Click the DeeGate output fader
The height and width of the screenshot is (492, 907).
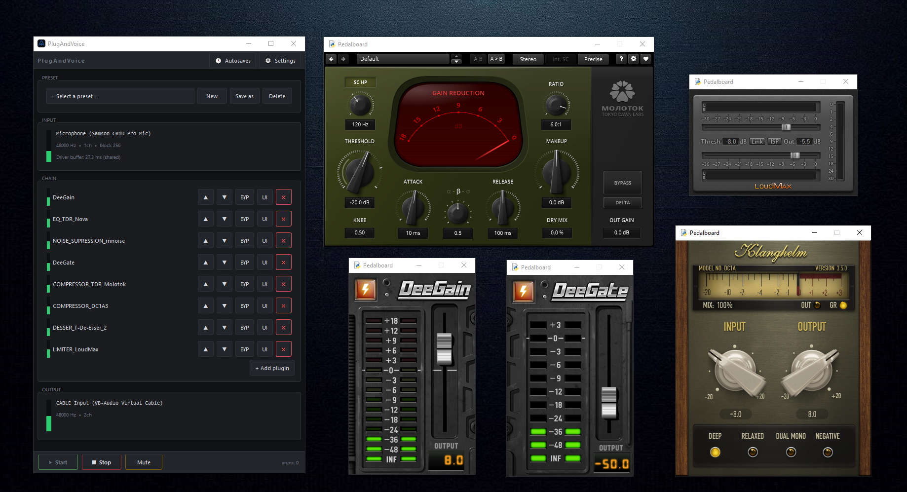(x=609, y=403)
